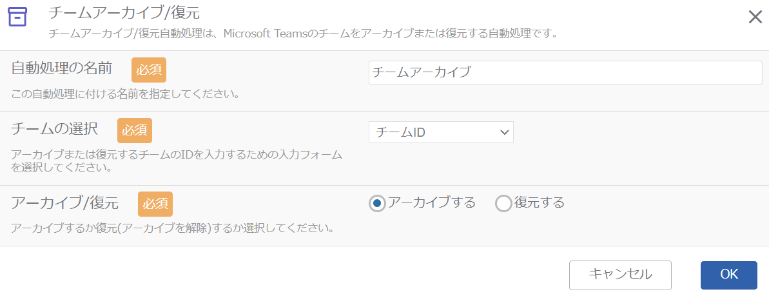Click the Microsoft Teams description under title
Viewport: 769px width, 296px height.
(x=304, y=34)
